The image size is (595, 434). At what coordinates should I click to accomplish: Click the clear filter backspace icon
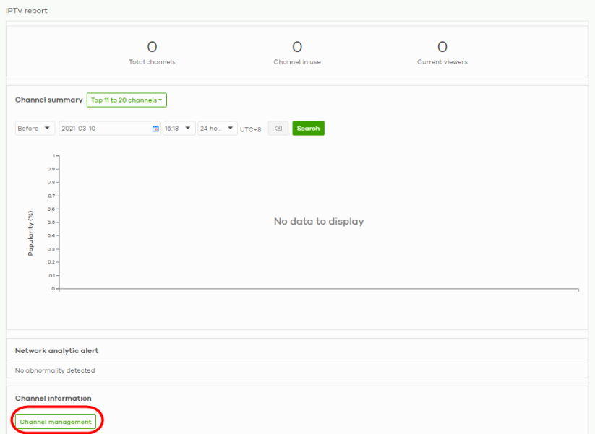278,129
